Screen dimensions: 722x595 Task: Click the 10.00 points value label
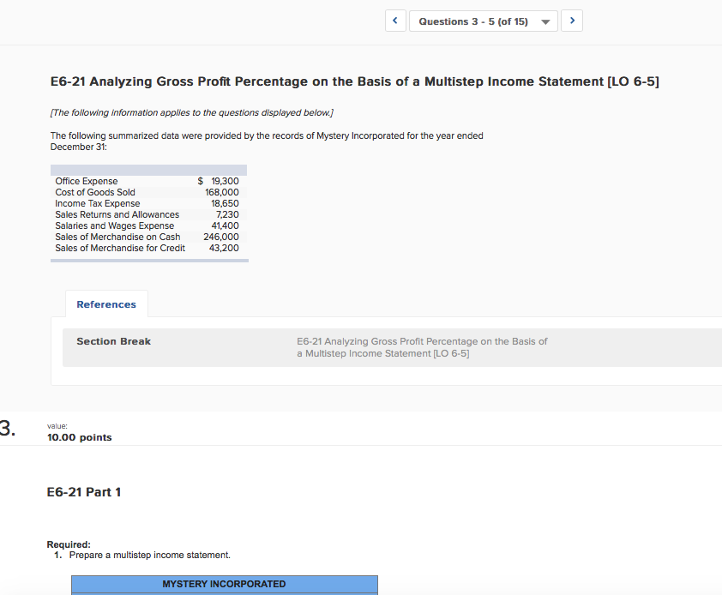click(78, 436)
